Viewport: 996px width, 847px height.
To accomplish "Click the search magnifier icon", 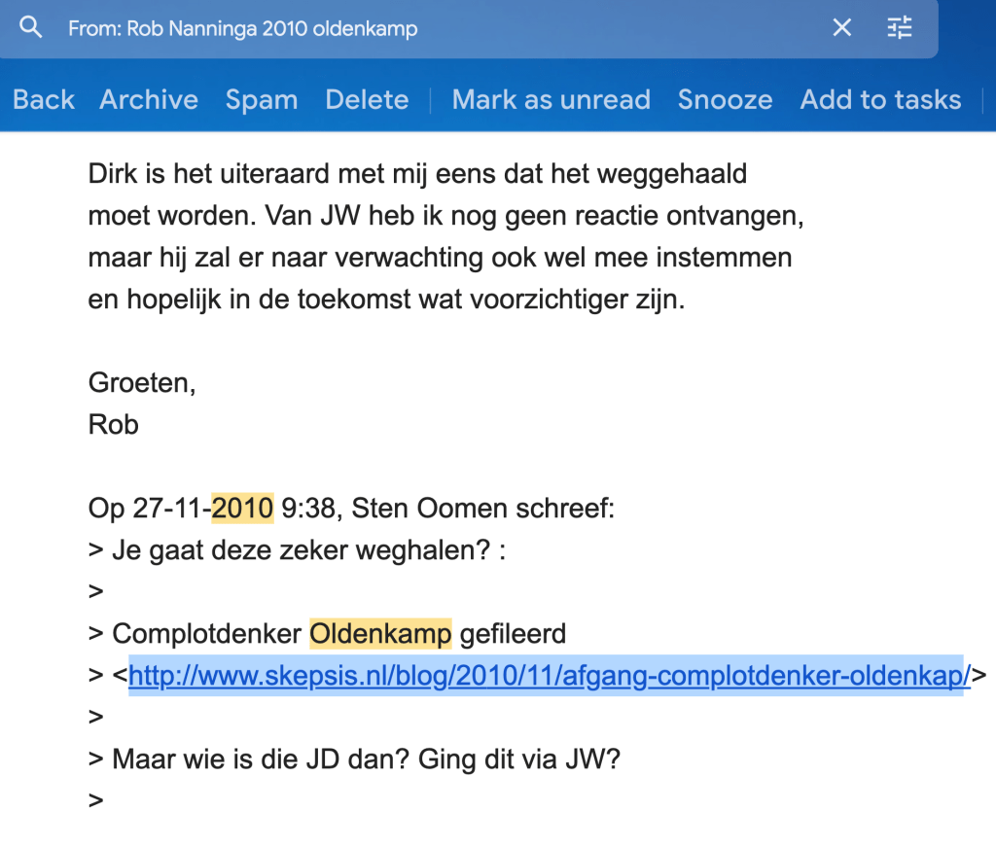I will tap(31, 28).
